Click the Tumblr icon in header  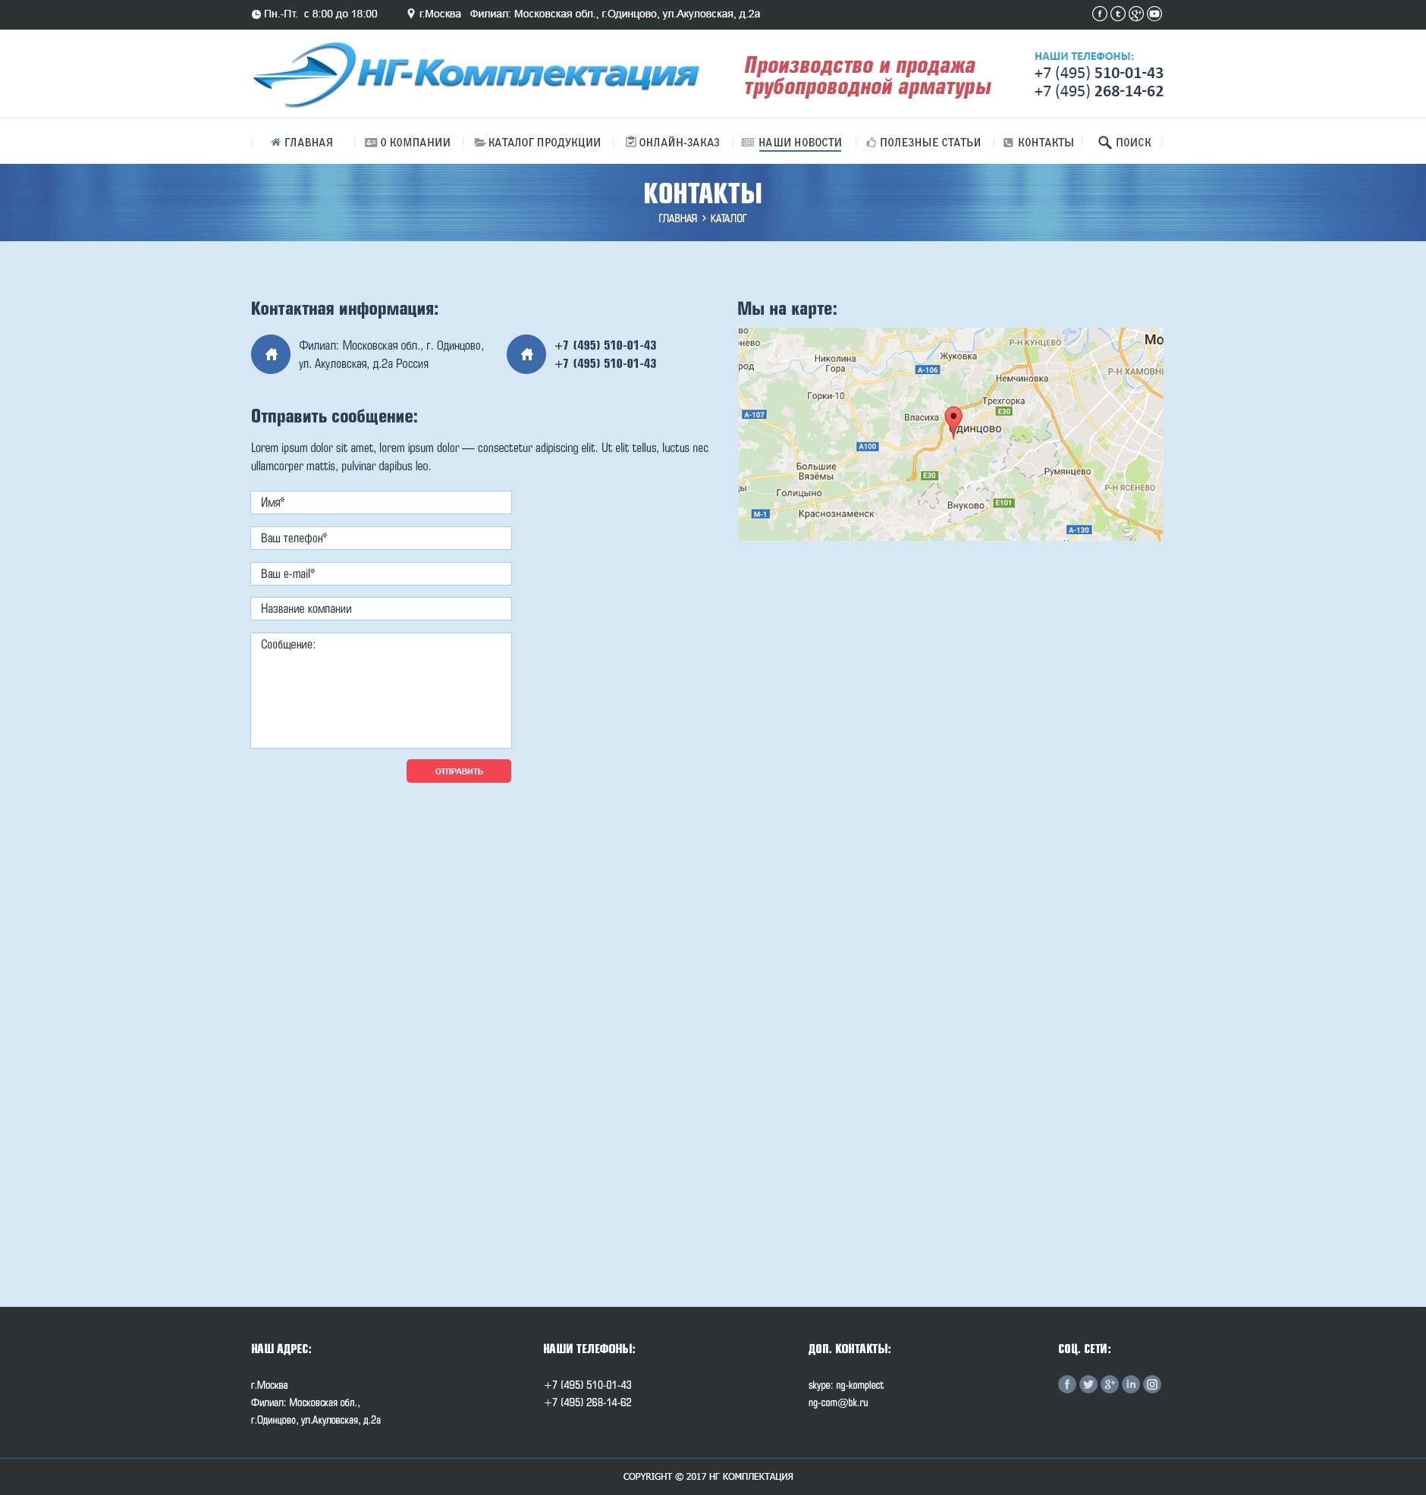point(1117,14)
